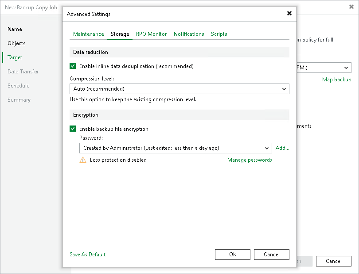Click Save As Default link
This screenshot has height=274, width=359.
coord(87,255)
